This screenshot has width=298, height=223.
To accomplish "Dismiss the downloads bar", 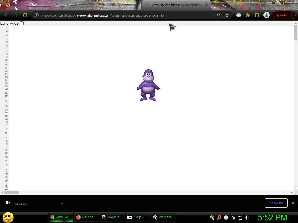I will point(293,203).
